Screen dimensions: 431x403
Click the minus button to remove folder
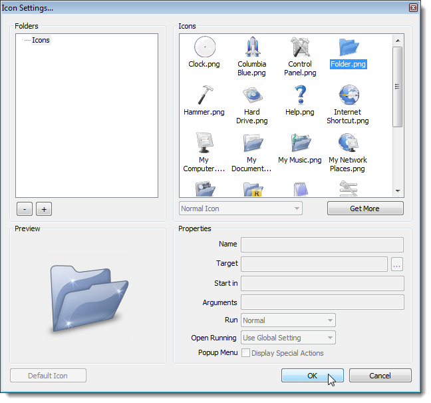tap(25, 209)
